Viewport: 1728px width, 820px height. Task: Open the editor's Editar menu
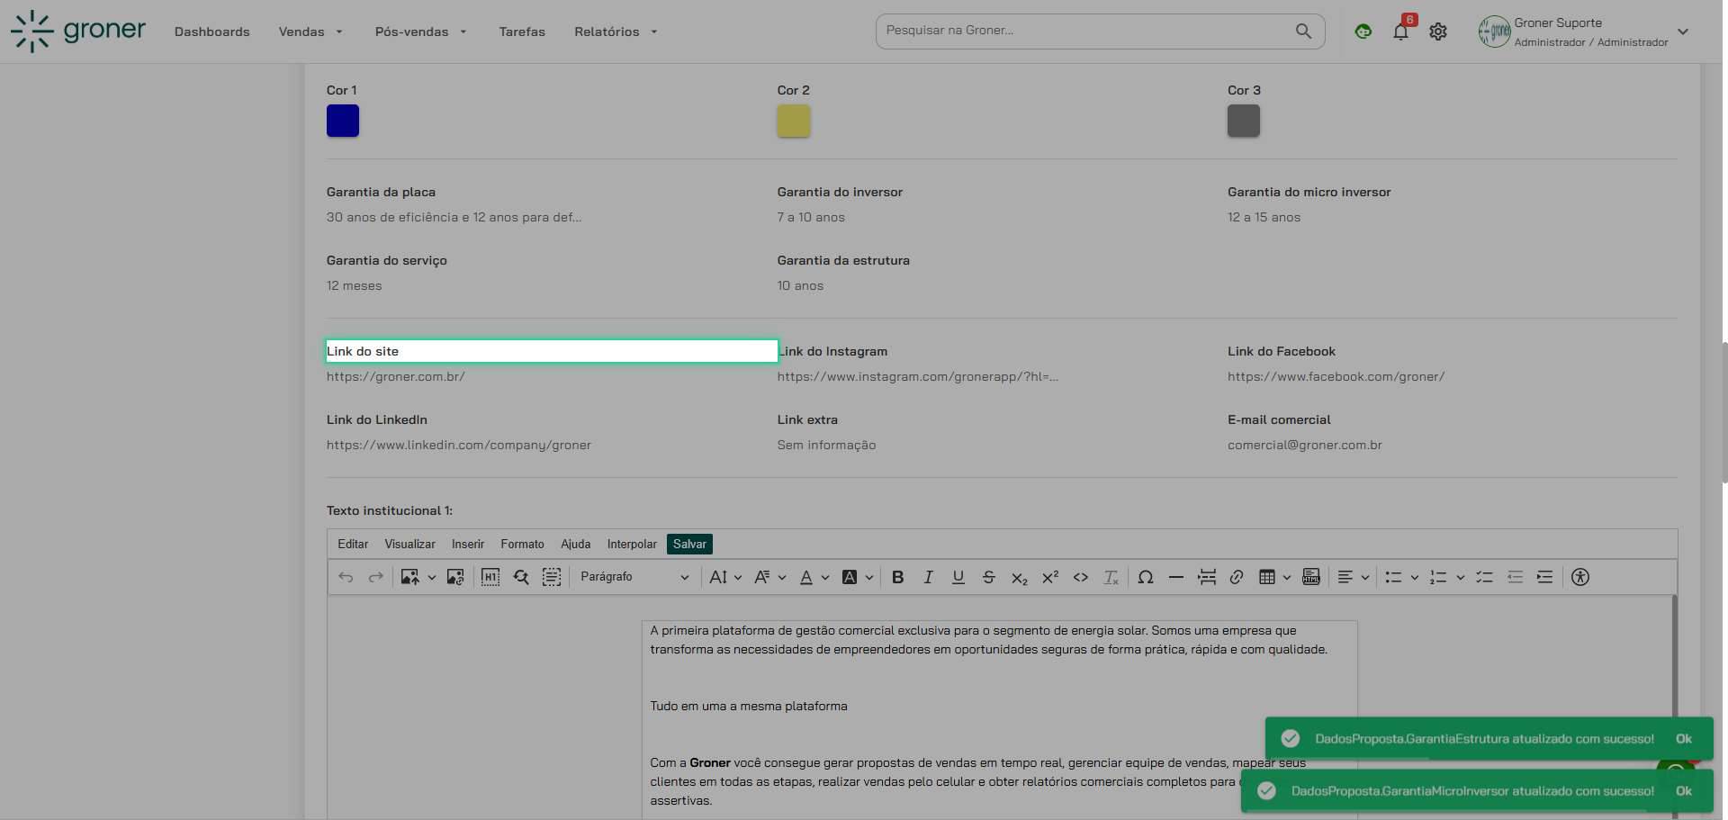click(x=353, y=544)
